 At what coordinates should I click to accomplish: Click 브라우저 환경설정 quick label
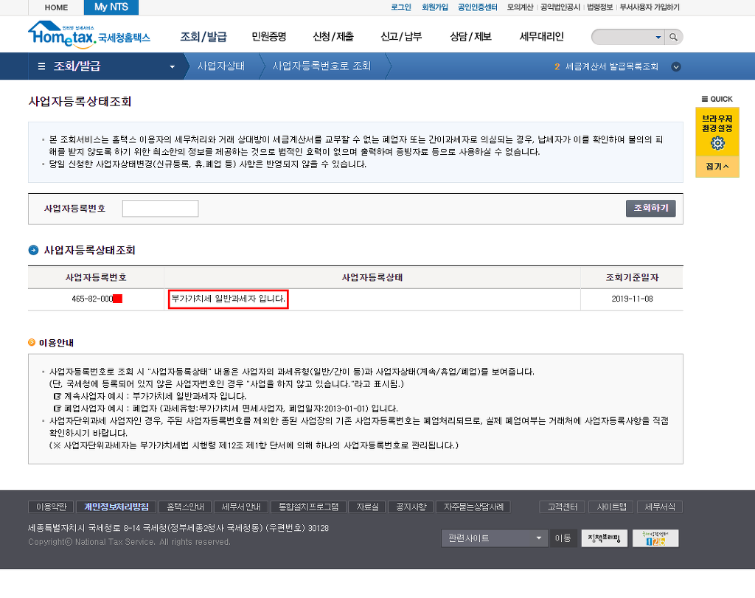pyautogui.click(x=717, y=123)
